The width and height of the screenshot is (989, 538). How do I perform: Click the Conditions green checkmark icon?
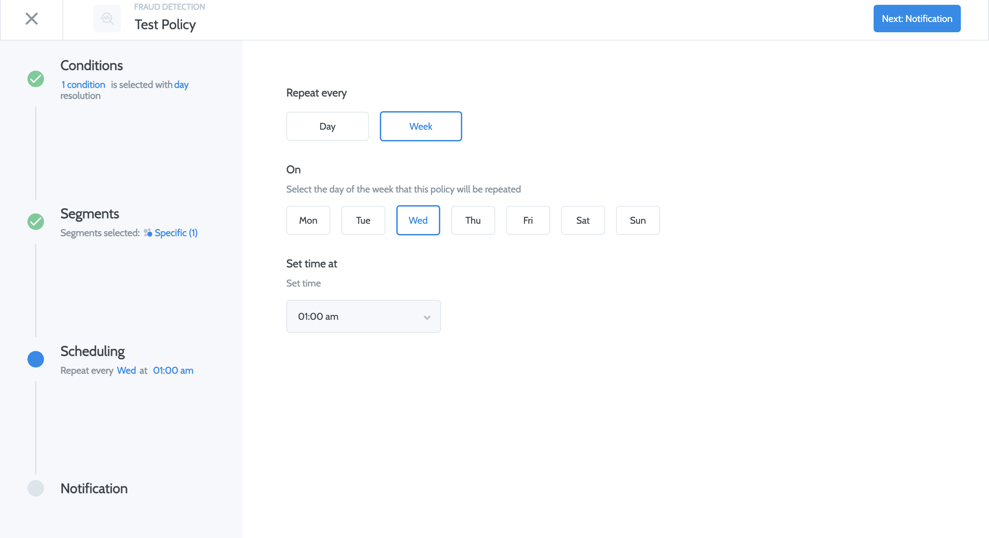pos(36,79)
